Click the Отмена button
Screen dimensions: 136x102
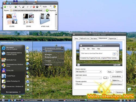pos(109,92)
